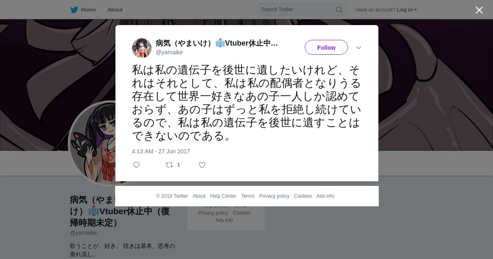Close the tweet overlay with X icon
The image size is (493, 259).
479,10
